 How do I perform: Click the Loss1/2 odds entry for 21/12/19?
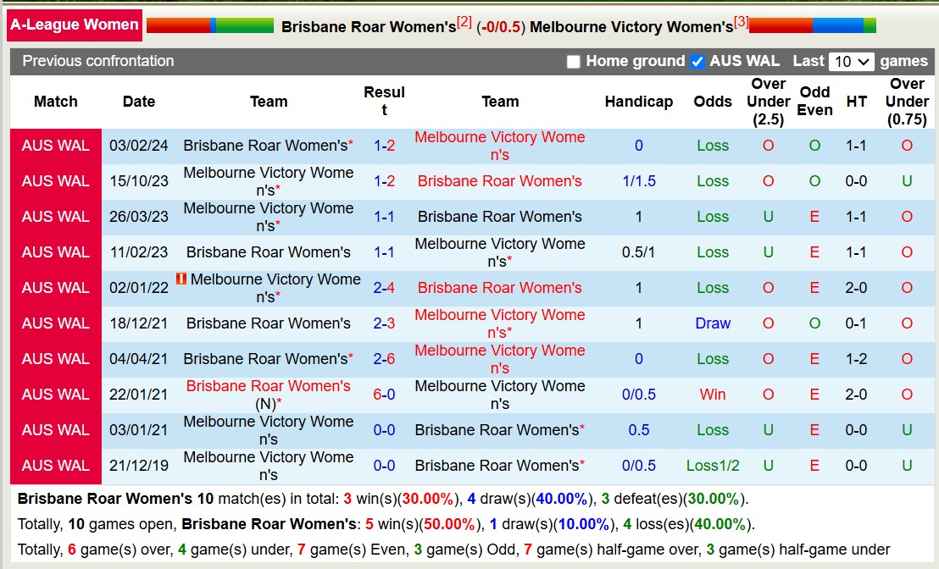tap(712, 466)
